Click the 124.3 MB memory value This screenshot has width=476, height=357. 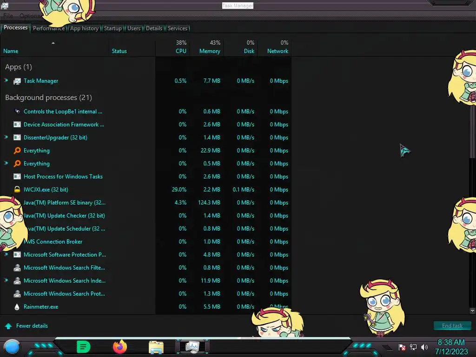click(x=209, y=203)
